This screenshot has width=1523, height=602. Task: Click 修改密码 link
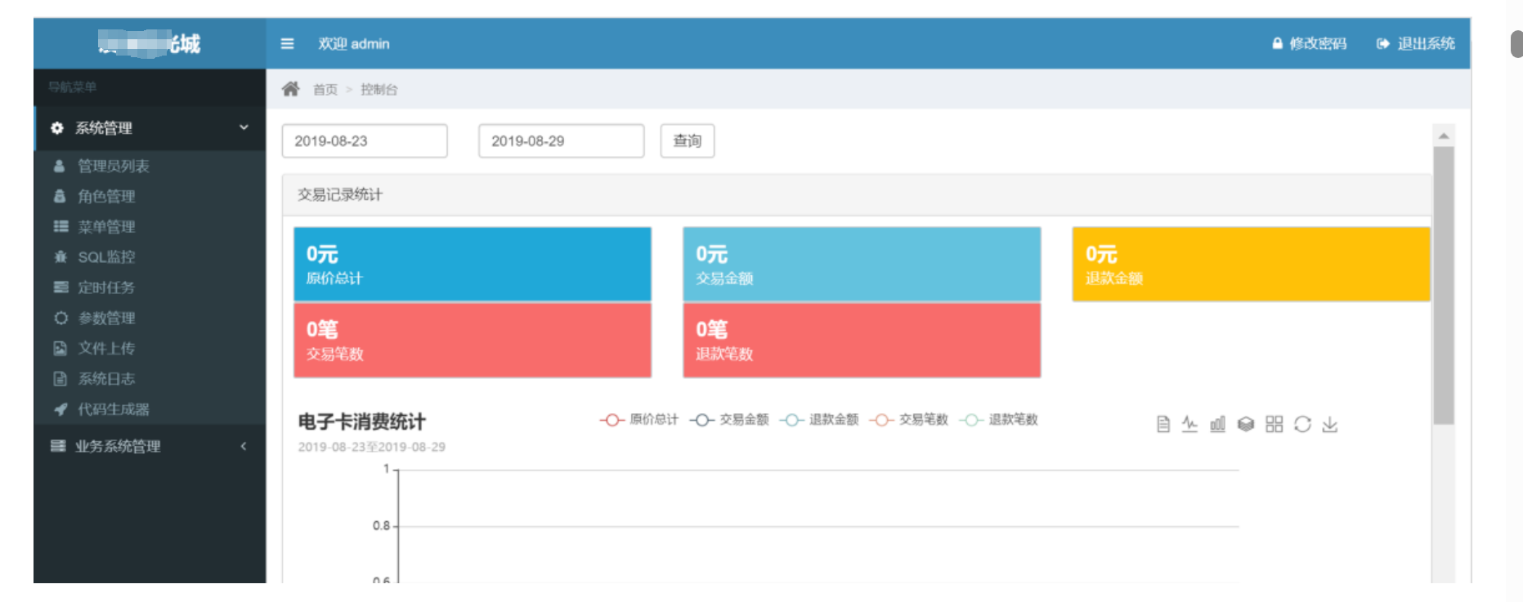[x=1318, y=43]
